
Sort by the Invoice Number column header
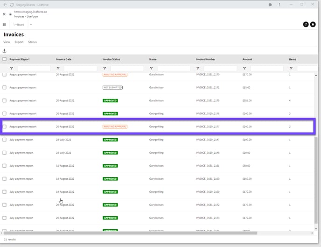(206, 59)
